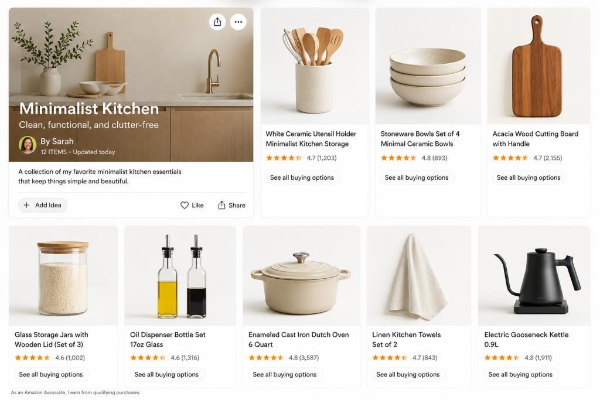See buying options for Glass Storage Jars
Viewport: 600px width, 400px height.
click(x=51, y=374)
